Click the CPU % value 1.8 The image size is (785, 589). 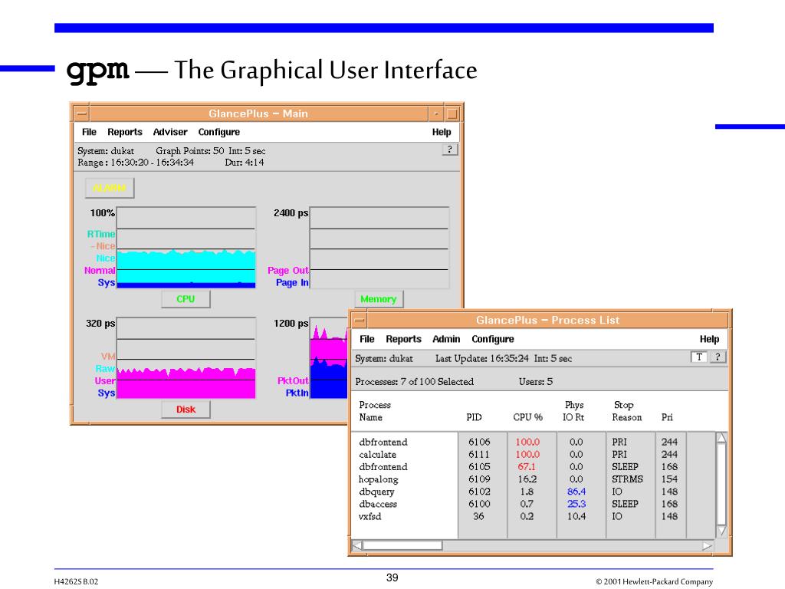pyautogui.click(x=527, y=492)
